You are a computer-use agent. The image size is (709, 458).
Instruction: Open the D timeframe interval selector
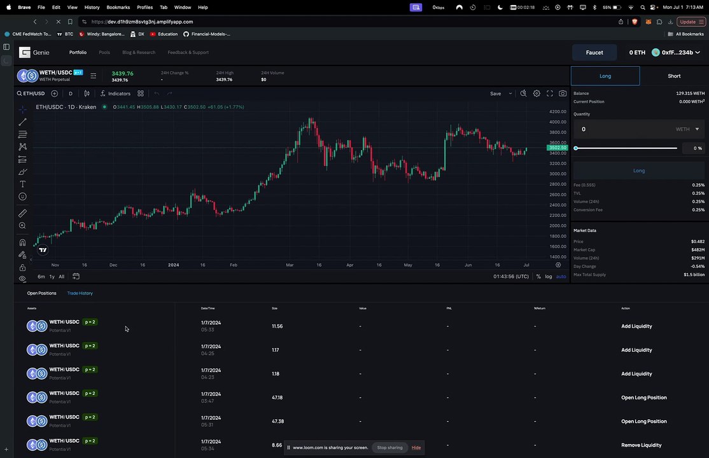tap(71, 94)
